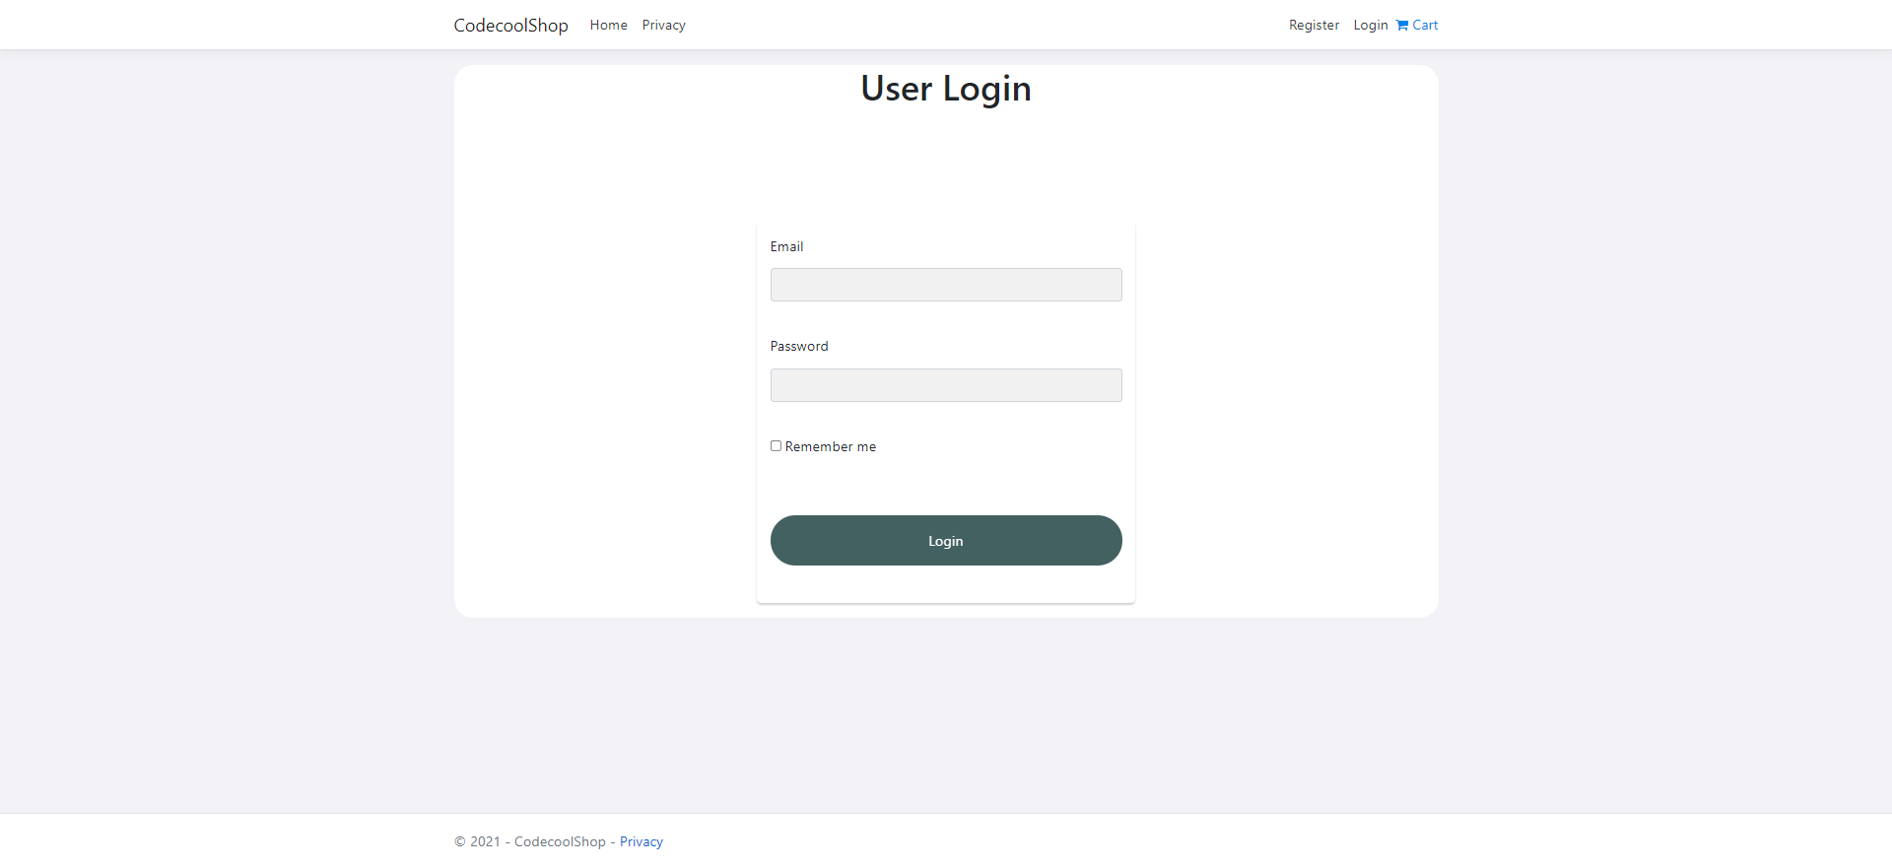Select Login in the top navbar
1892x867 pixels.
(1370, 26)
